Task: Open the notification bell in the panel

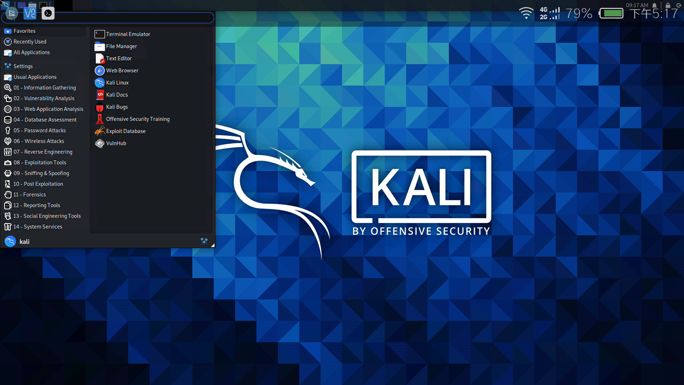Action: [654, 5]
